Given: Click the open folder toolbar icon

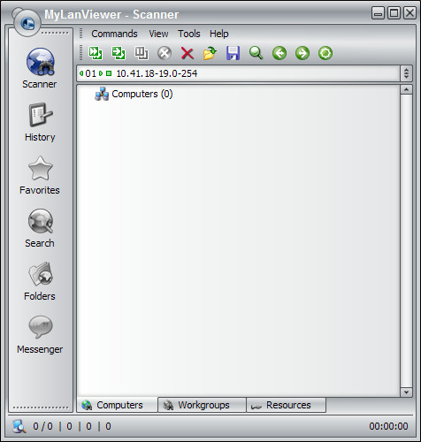Looking at the screenshot, I should click(210, 53).
